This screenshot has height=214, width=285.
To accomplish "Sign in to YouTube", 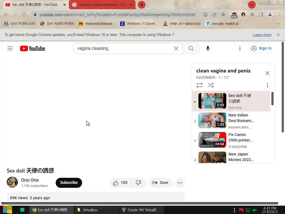I will 262,48.
